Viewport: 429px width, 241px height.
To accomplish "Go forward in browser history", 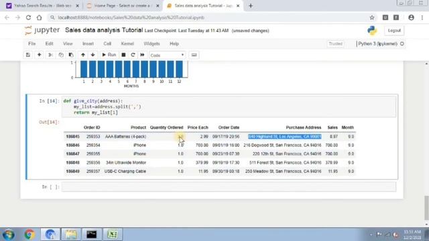I will pyautogui.click(x=18, y=17).
